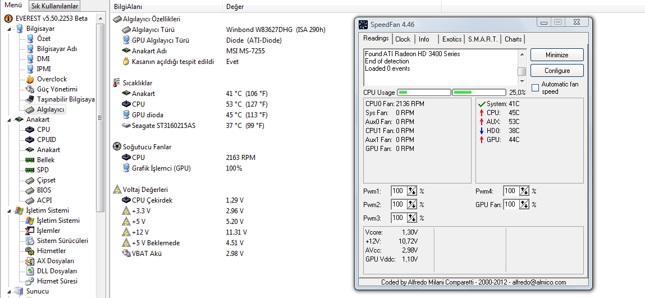The height and width of the screenshot is (298, 645).
Task: Click the VBAT Akü battery icon
Action: point(126,253)
